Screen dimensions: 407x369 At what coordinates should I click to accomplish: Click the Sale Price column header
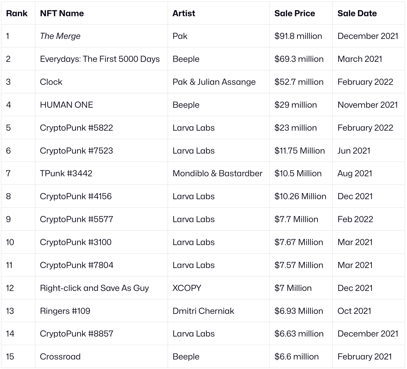coord(295,13)
